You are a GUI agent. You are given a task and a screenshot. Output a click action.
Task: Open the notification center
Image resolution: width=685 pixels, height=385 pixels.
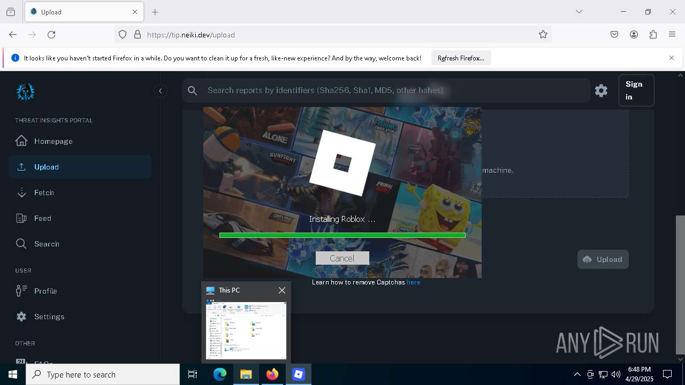tap(667, 374)
